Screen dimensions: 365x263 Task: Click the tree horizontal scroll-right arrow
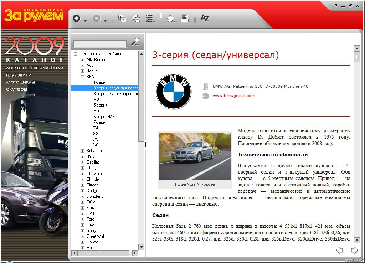[x=135, y=253]
